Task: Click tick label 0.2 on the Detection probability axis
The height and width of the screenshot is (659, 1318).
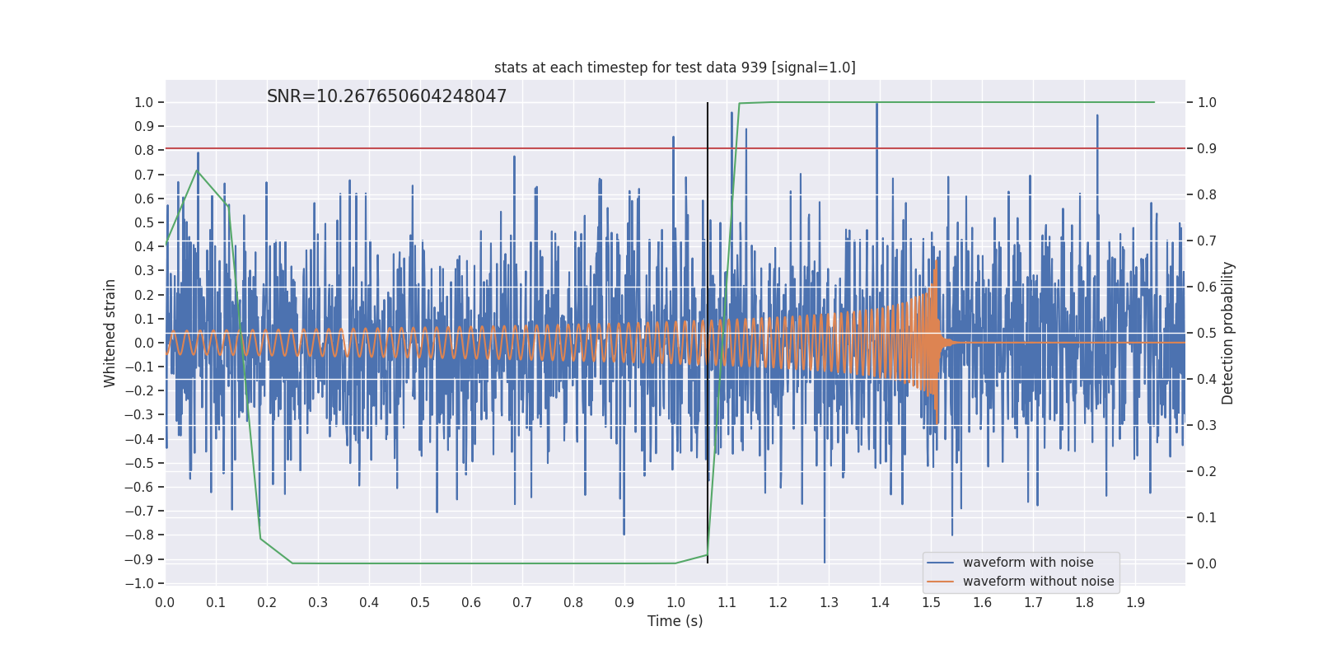Action: point(1207,472)
